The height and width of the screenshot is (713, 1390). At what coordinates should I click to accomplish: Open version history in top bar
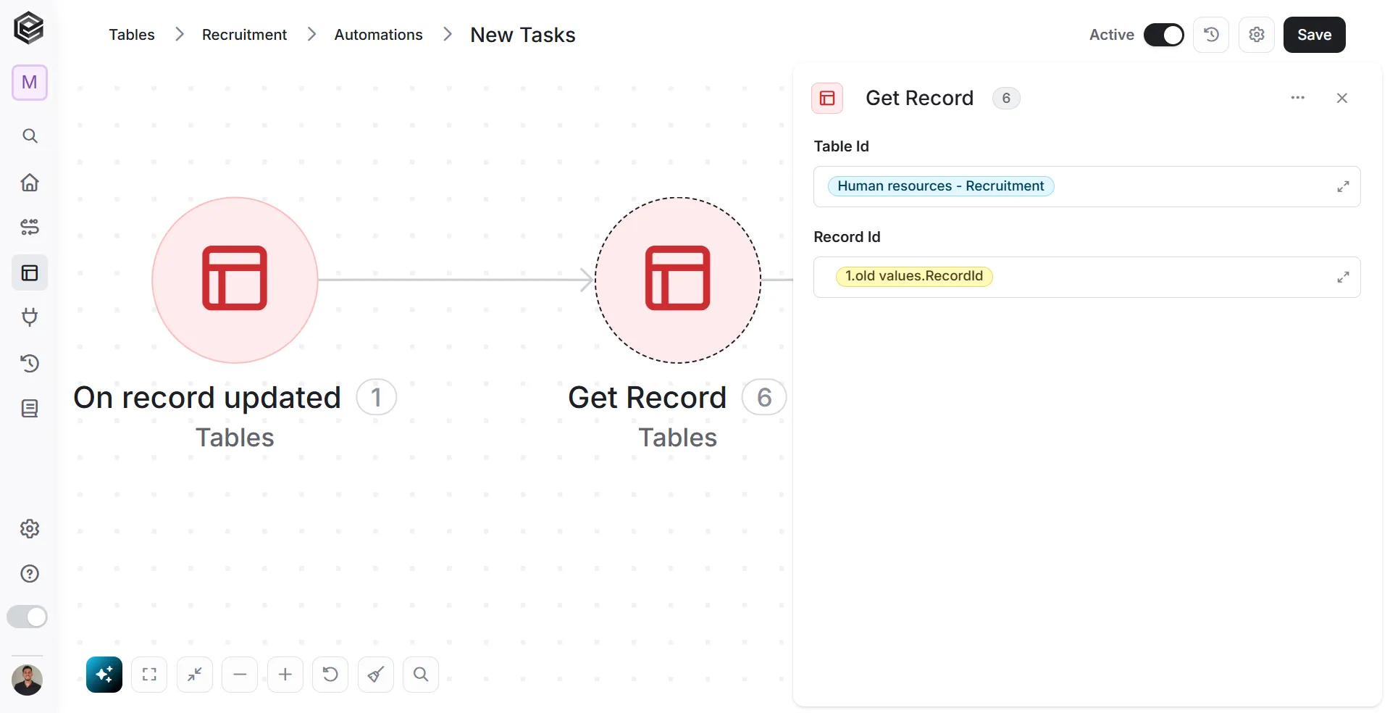(x=1211, y=35)
